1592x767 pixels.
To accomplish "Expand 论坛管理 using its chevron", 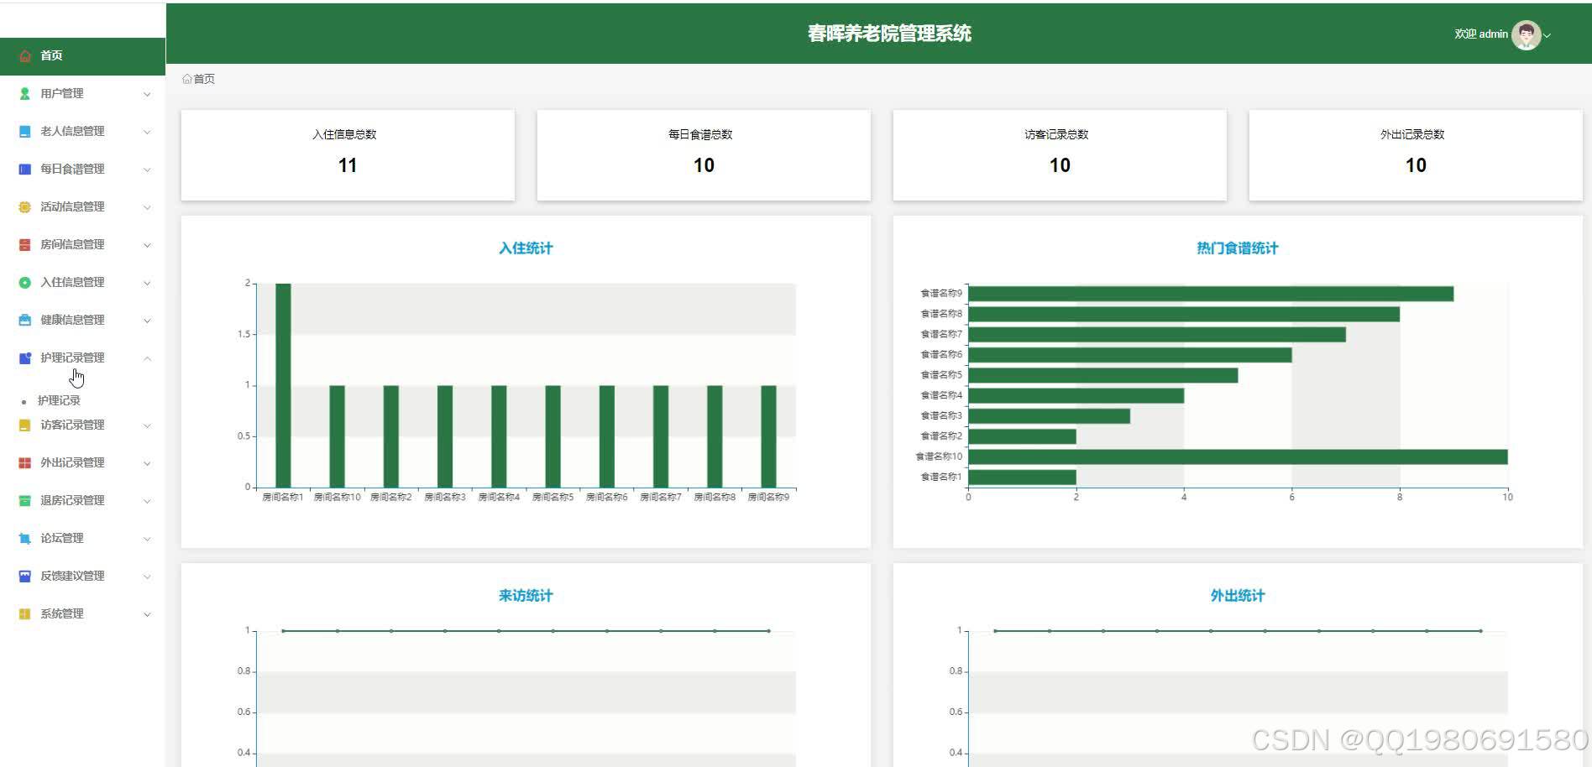I will coord(147,539).
